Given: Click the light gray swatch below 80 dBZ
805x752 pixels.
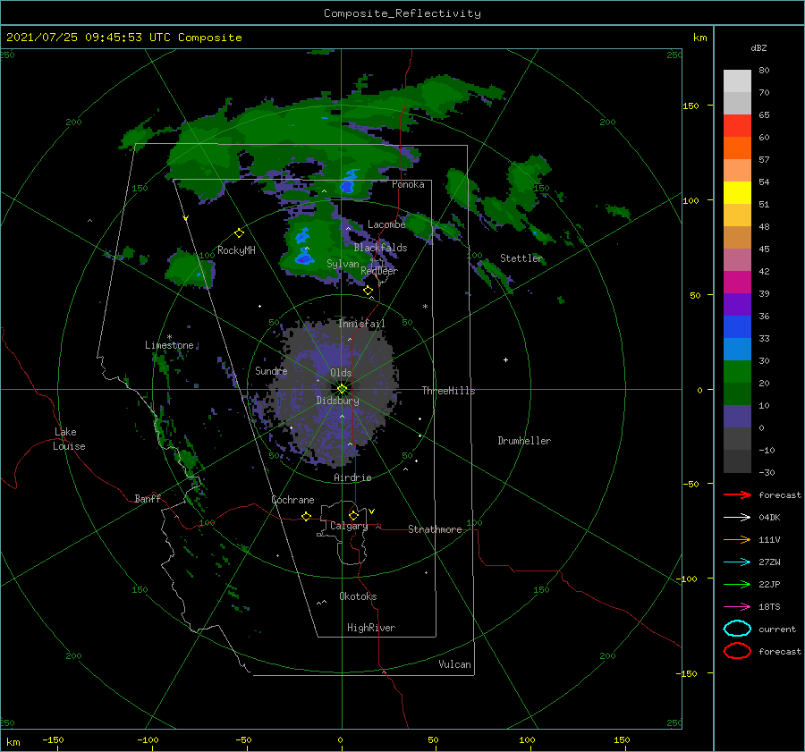Looking at the screenshot, I should click(x=737, y=81).
